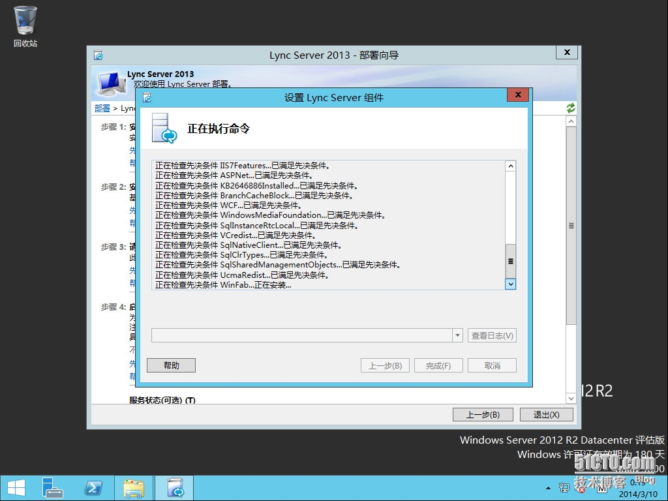Click the 设置 Lync Server 组件 dialog title icon
This screenshot has height=501, width=668.
click(147, 98)
